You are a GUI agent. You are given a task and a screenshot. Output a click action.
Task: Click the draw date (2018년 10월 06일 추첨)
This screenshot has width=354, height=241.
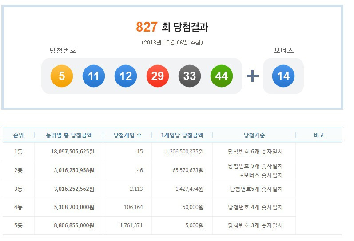(172, 43)
